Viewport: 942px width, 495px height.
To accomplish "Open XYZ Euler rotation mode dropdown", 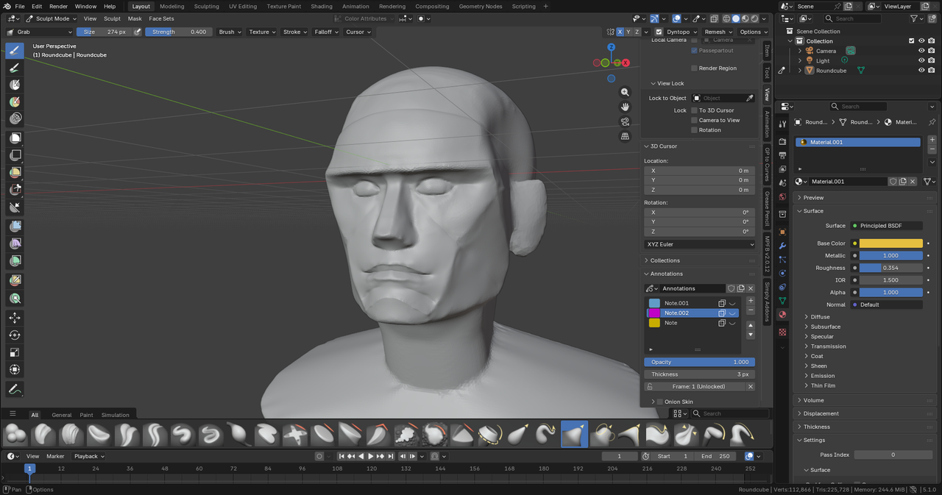I will pos(699,244).
